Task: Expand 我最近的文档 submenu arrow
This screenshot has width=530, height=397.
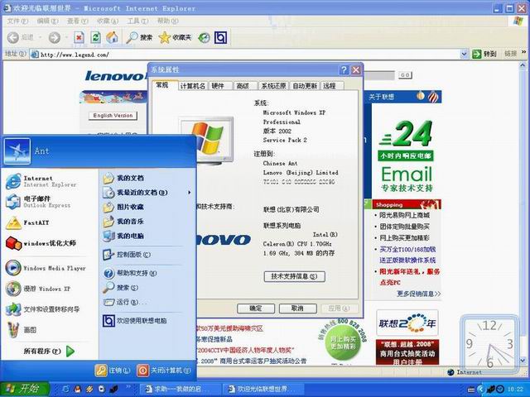Action: pos(190,193)
